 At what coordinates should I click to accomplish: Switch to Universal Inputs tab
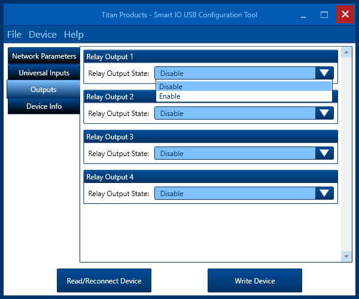click(x=44, y=73)
